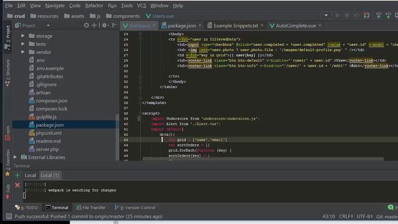Click the hide Project panel icon
The height and width of the screenshot is (224, 398).
tap(114, 25)
